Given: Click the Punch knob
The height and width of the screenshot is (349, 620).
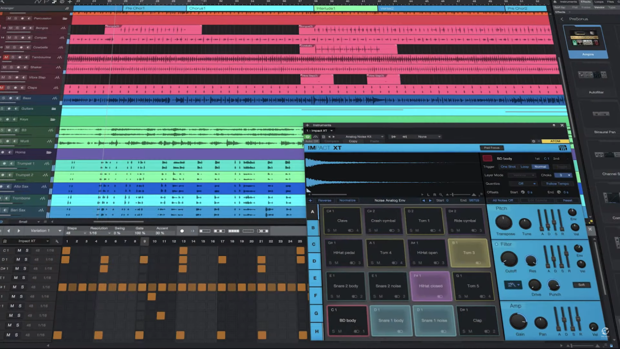Looking at the screenshot, I should coord(554,285).
